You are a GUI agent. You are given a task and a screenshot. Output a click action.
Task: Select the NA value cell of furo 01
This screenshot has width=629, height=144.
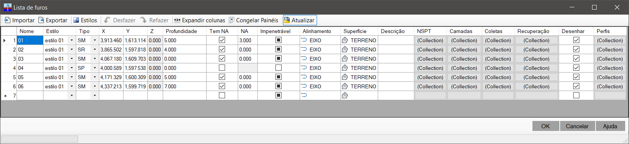point(248,40)
